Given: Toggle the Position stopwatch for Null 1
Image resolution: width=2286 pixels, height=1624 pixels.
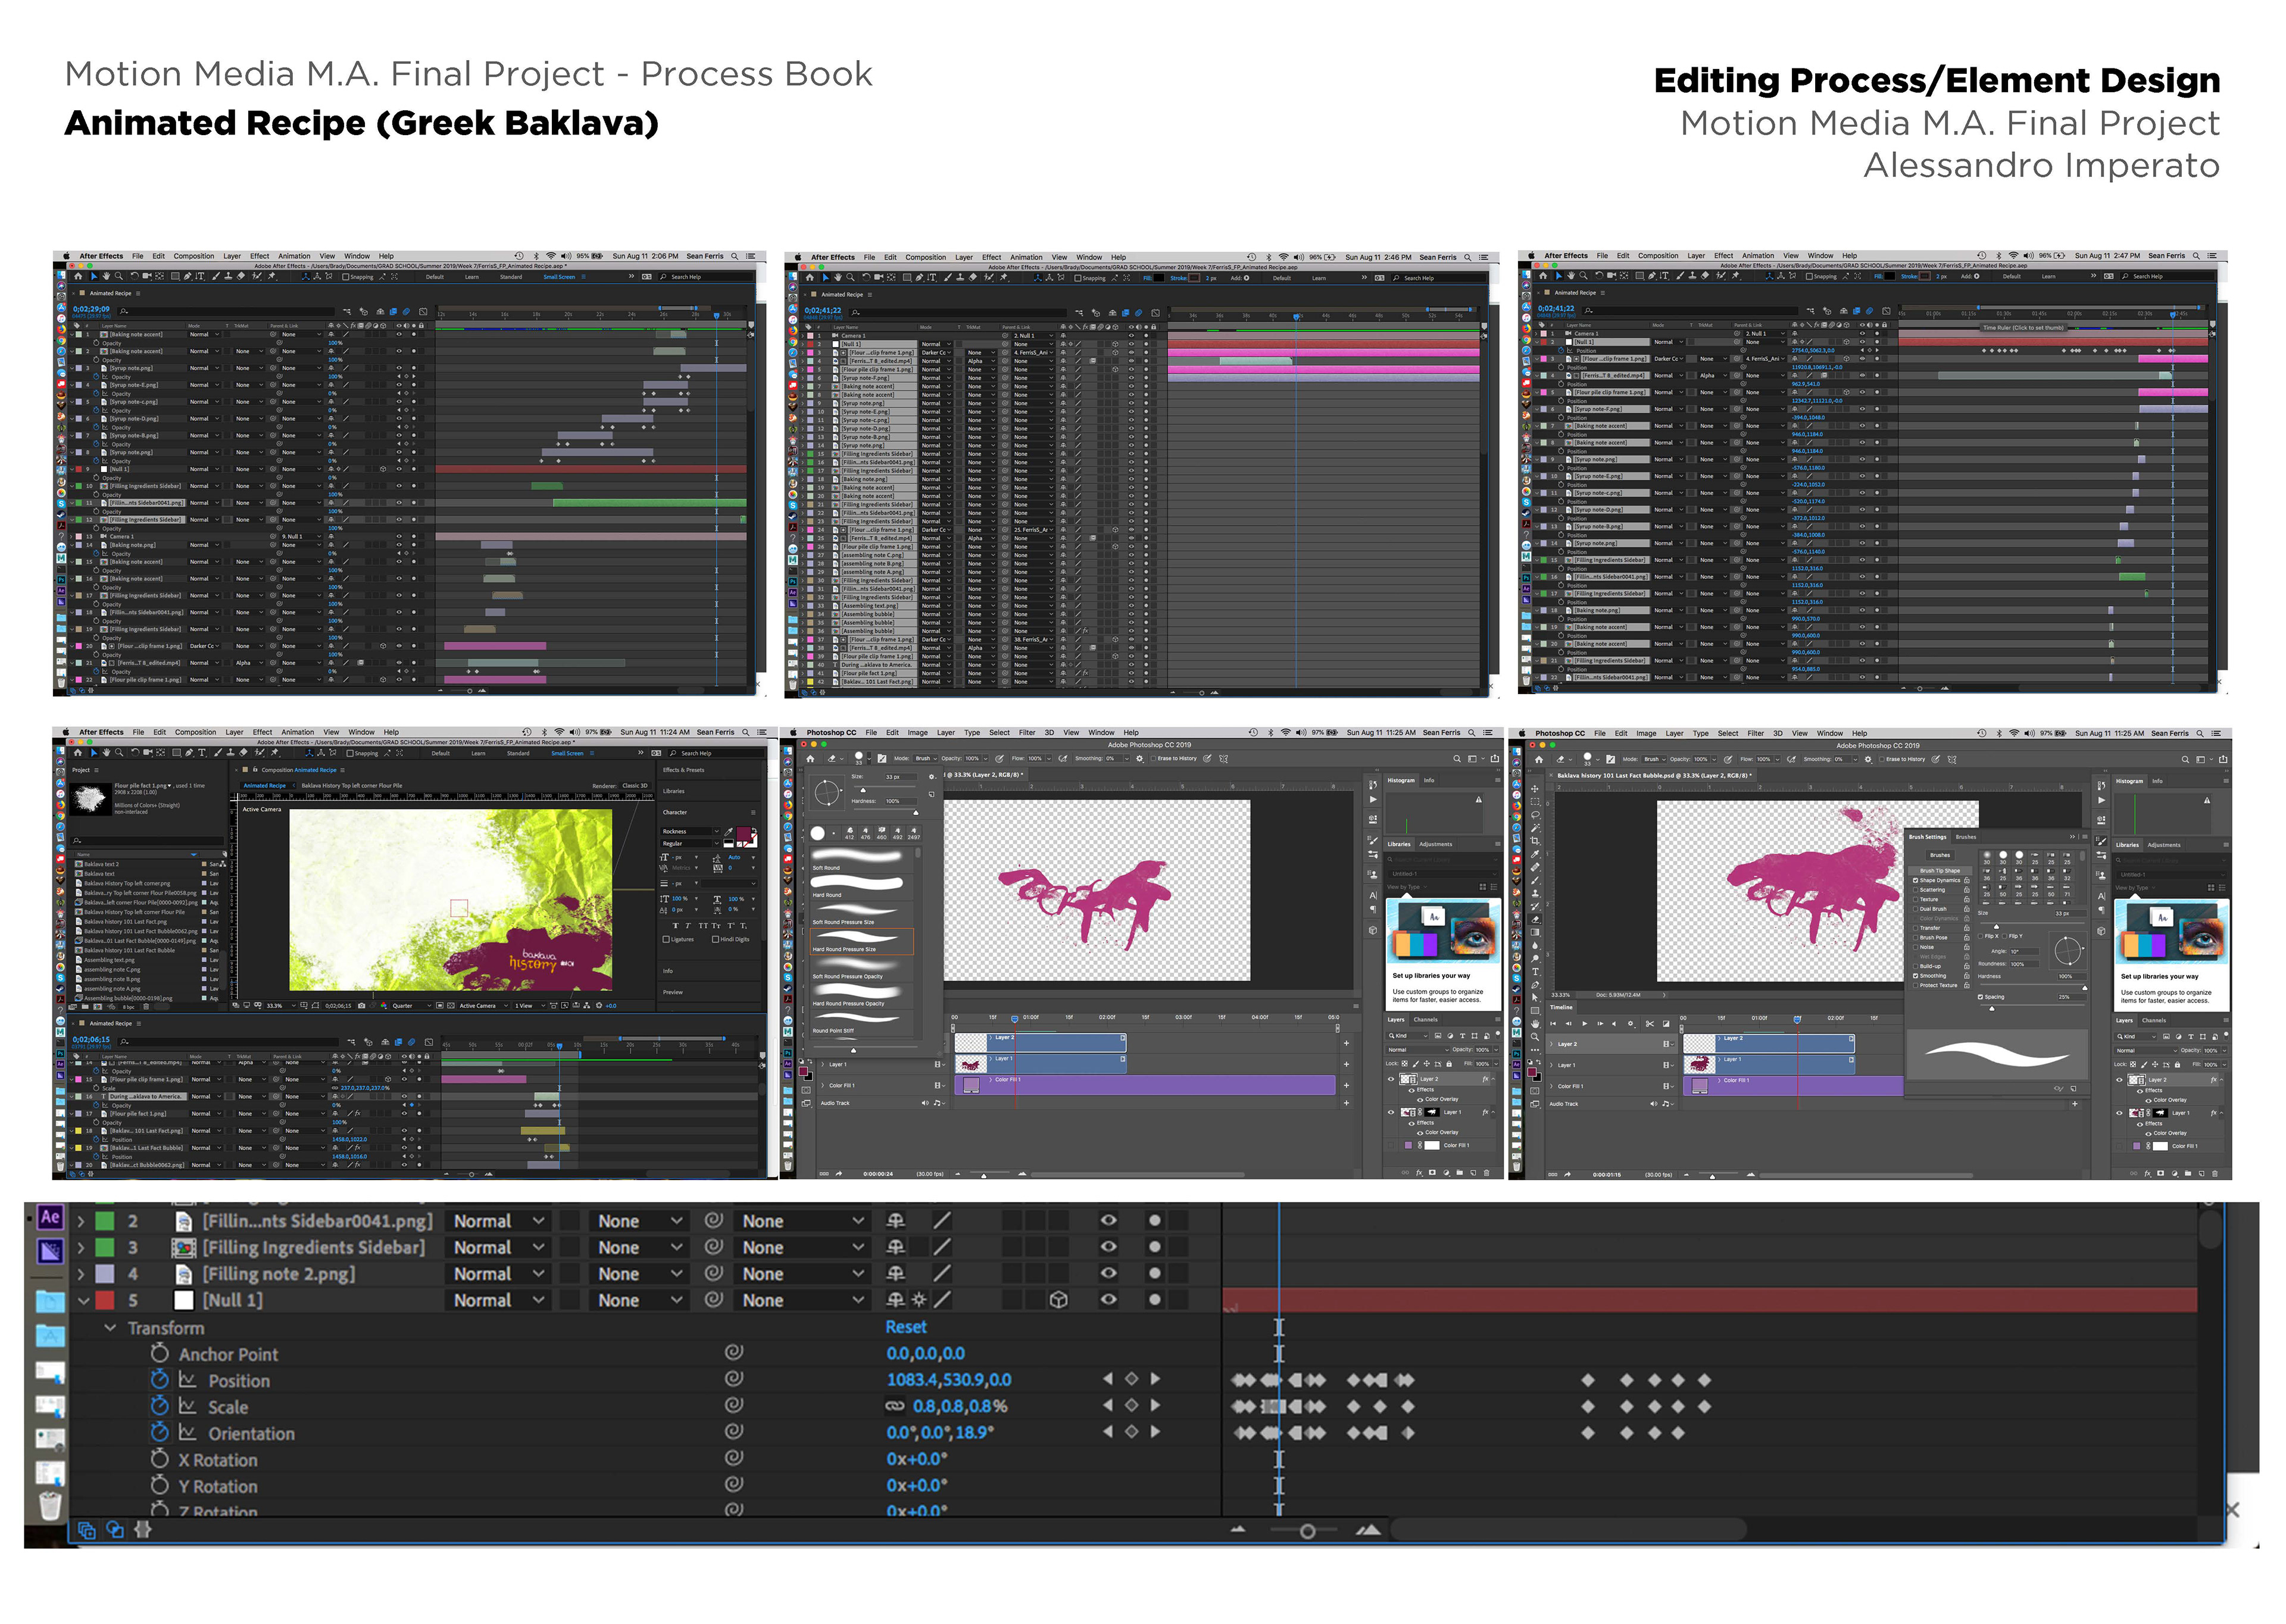Looking at the screenshot, I should coord(159,1380).
